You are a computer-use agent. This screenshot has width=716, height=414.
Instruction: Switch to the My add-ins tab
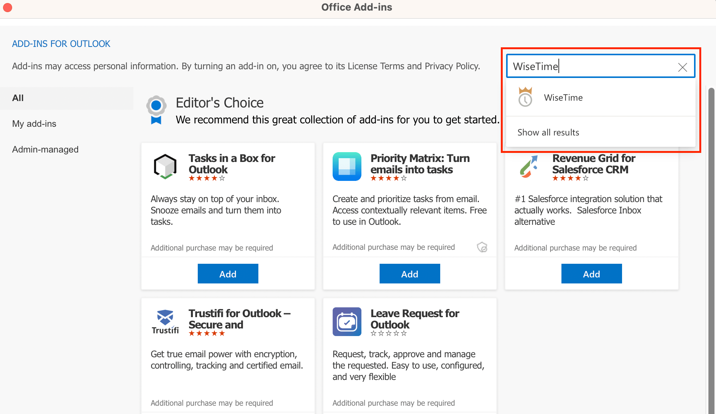34,123
